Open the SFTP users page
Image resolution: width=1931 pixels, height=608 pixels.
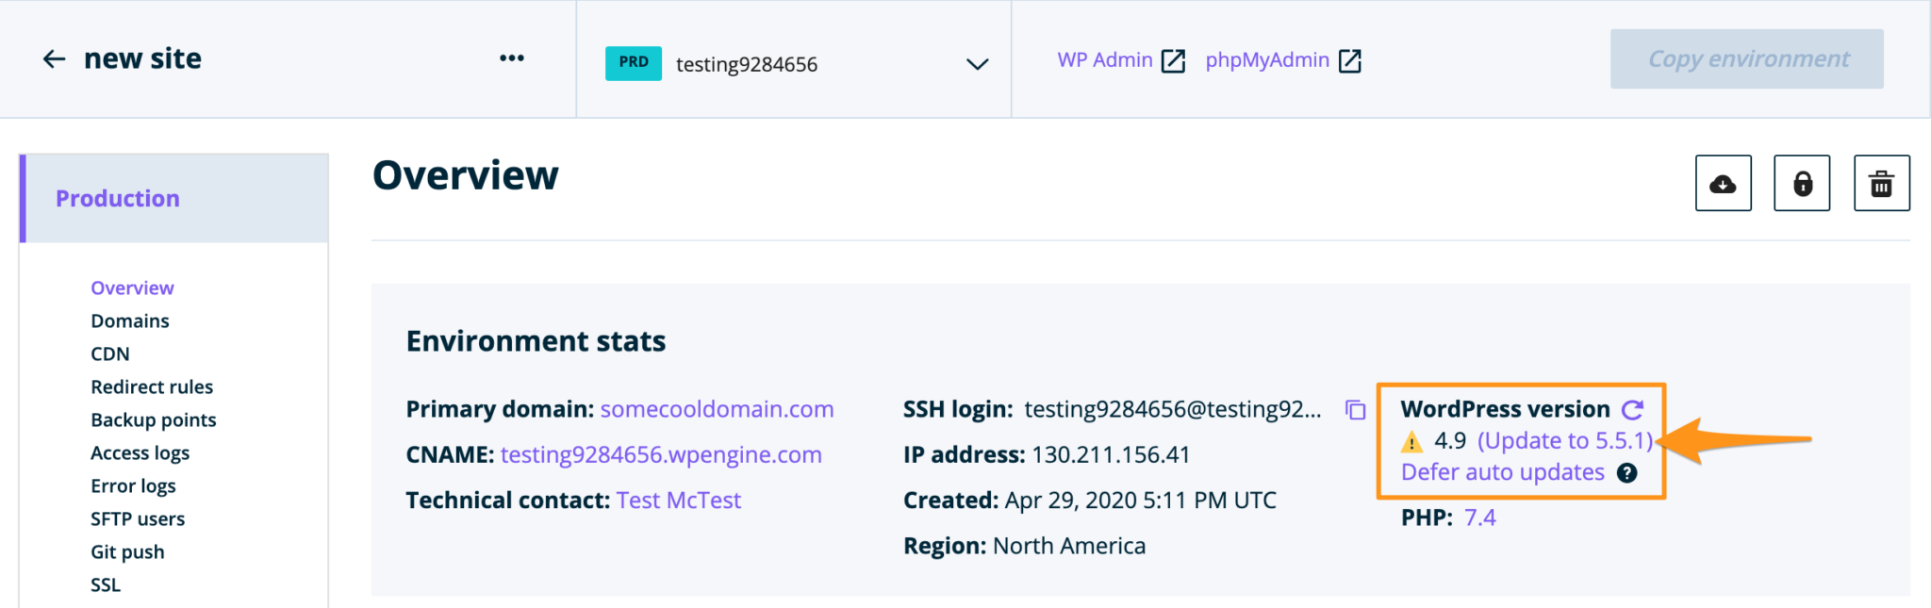click(x=138, y=519)
